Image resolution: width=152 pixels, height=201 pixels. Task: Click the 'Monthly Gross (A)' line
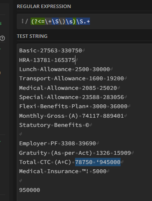coord(72,116)
